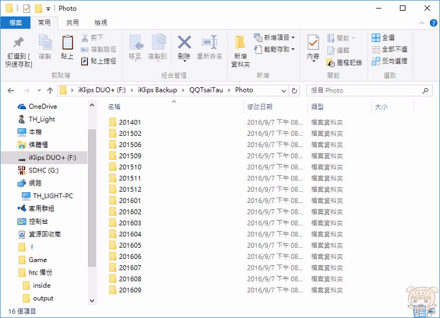Sort by 名稱 Name column header
The height and width of the screenshot is (318, 440).
pos(114,107)
